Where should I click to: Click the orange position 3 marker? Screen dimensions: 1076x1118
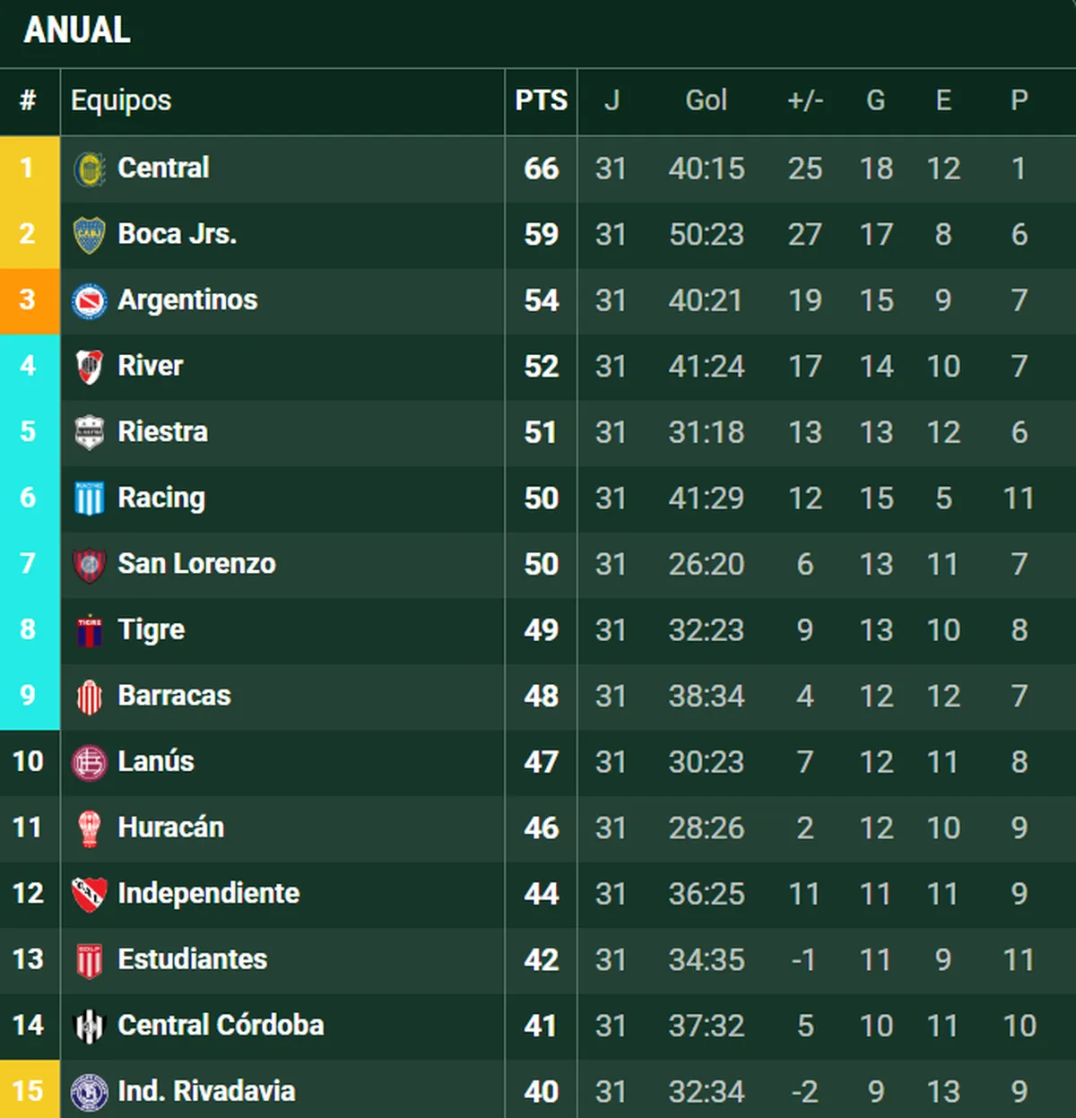tap(29, 300)
